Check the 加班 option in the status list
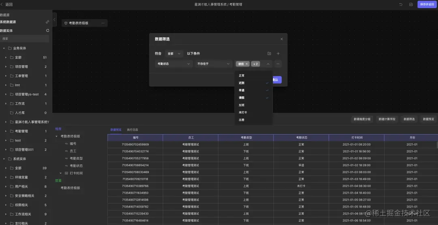 point(253,105)
